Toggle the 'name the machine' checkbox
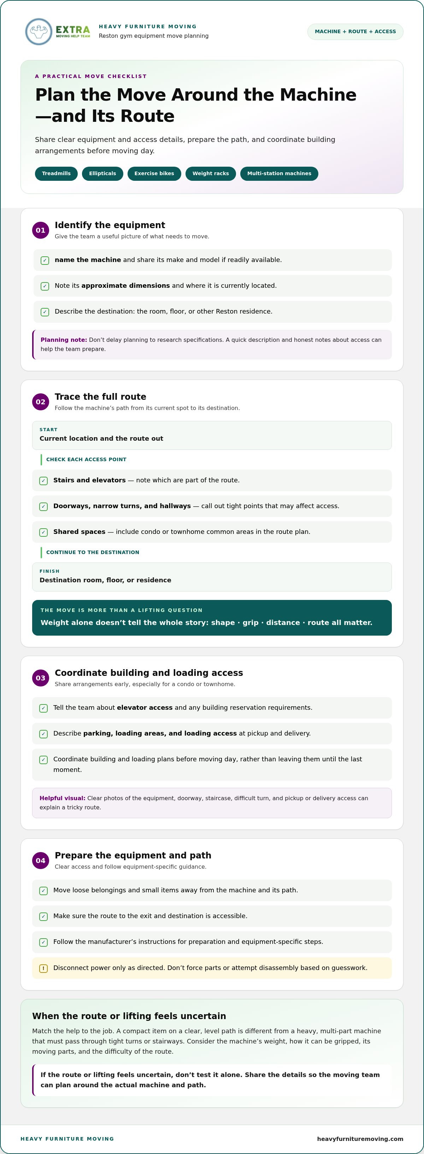The height and width of the screenshot is (1154, 424). pyautogui.click(x=45, y=260)
